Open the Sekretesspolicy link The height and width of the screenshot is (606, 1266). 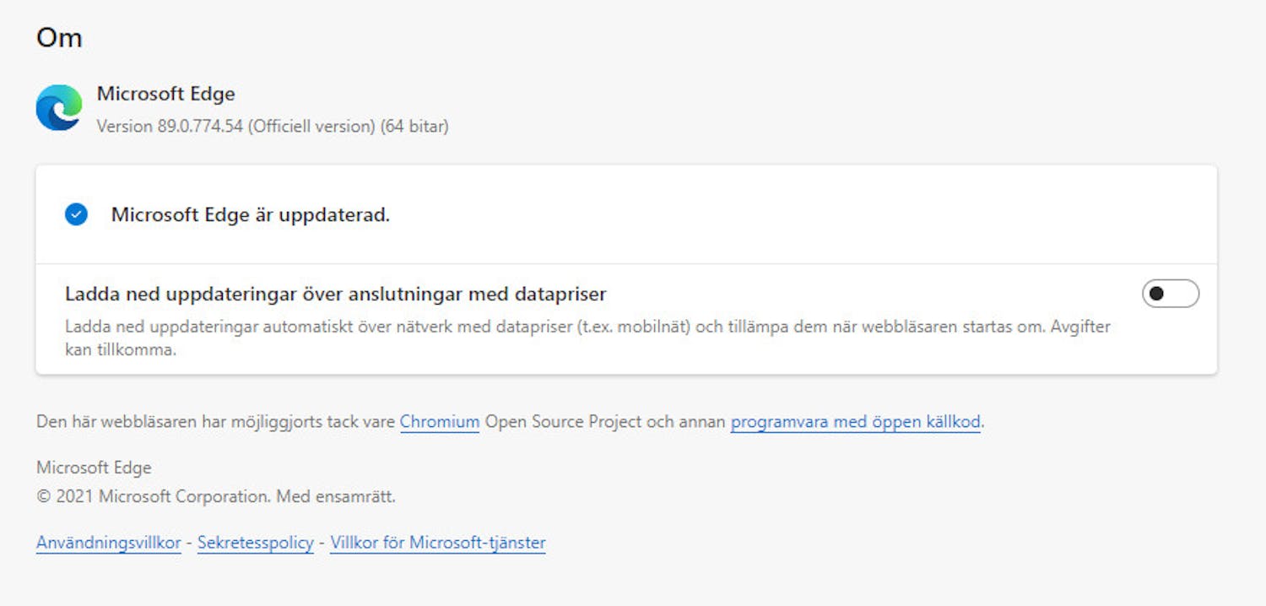point(254,543)
